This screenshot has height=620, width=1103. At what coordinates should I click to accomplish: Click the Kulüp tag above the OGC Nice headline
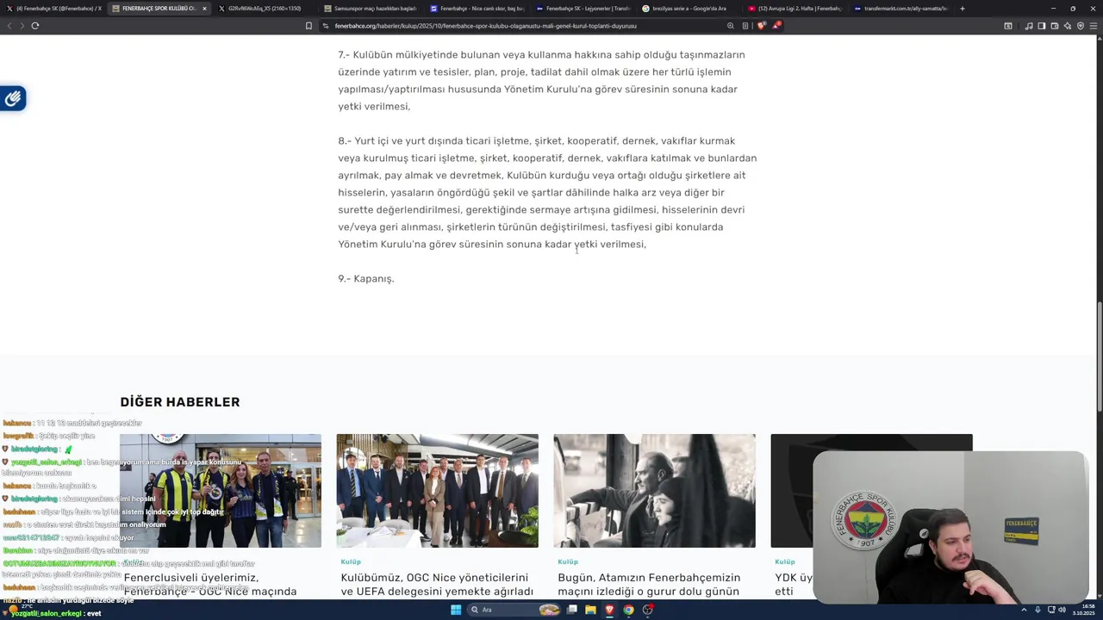point(351,561)
